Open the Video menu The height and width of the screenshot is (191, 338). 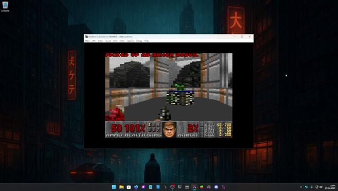(101, 41)
